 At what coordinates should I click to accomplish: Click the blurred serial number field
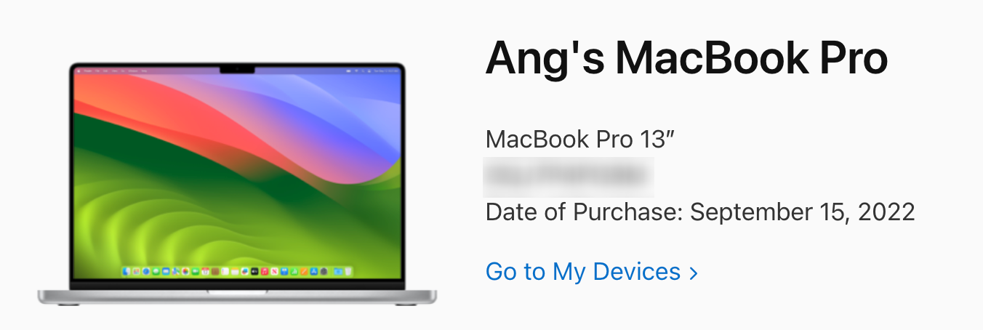[x=569, y=177]
